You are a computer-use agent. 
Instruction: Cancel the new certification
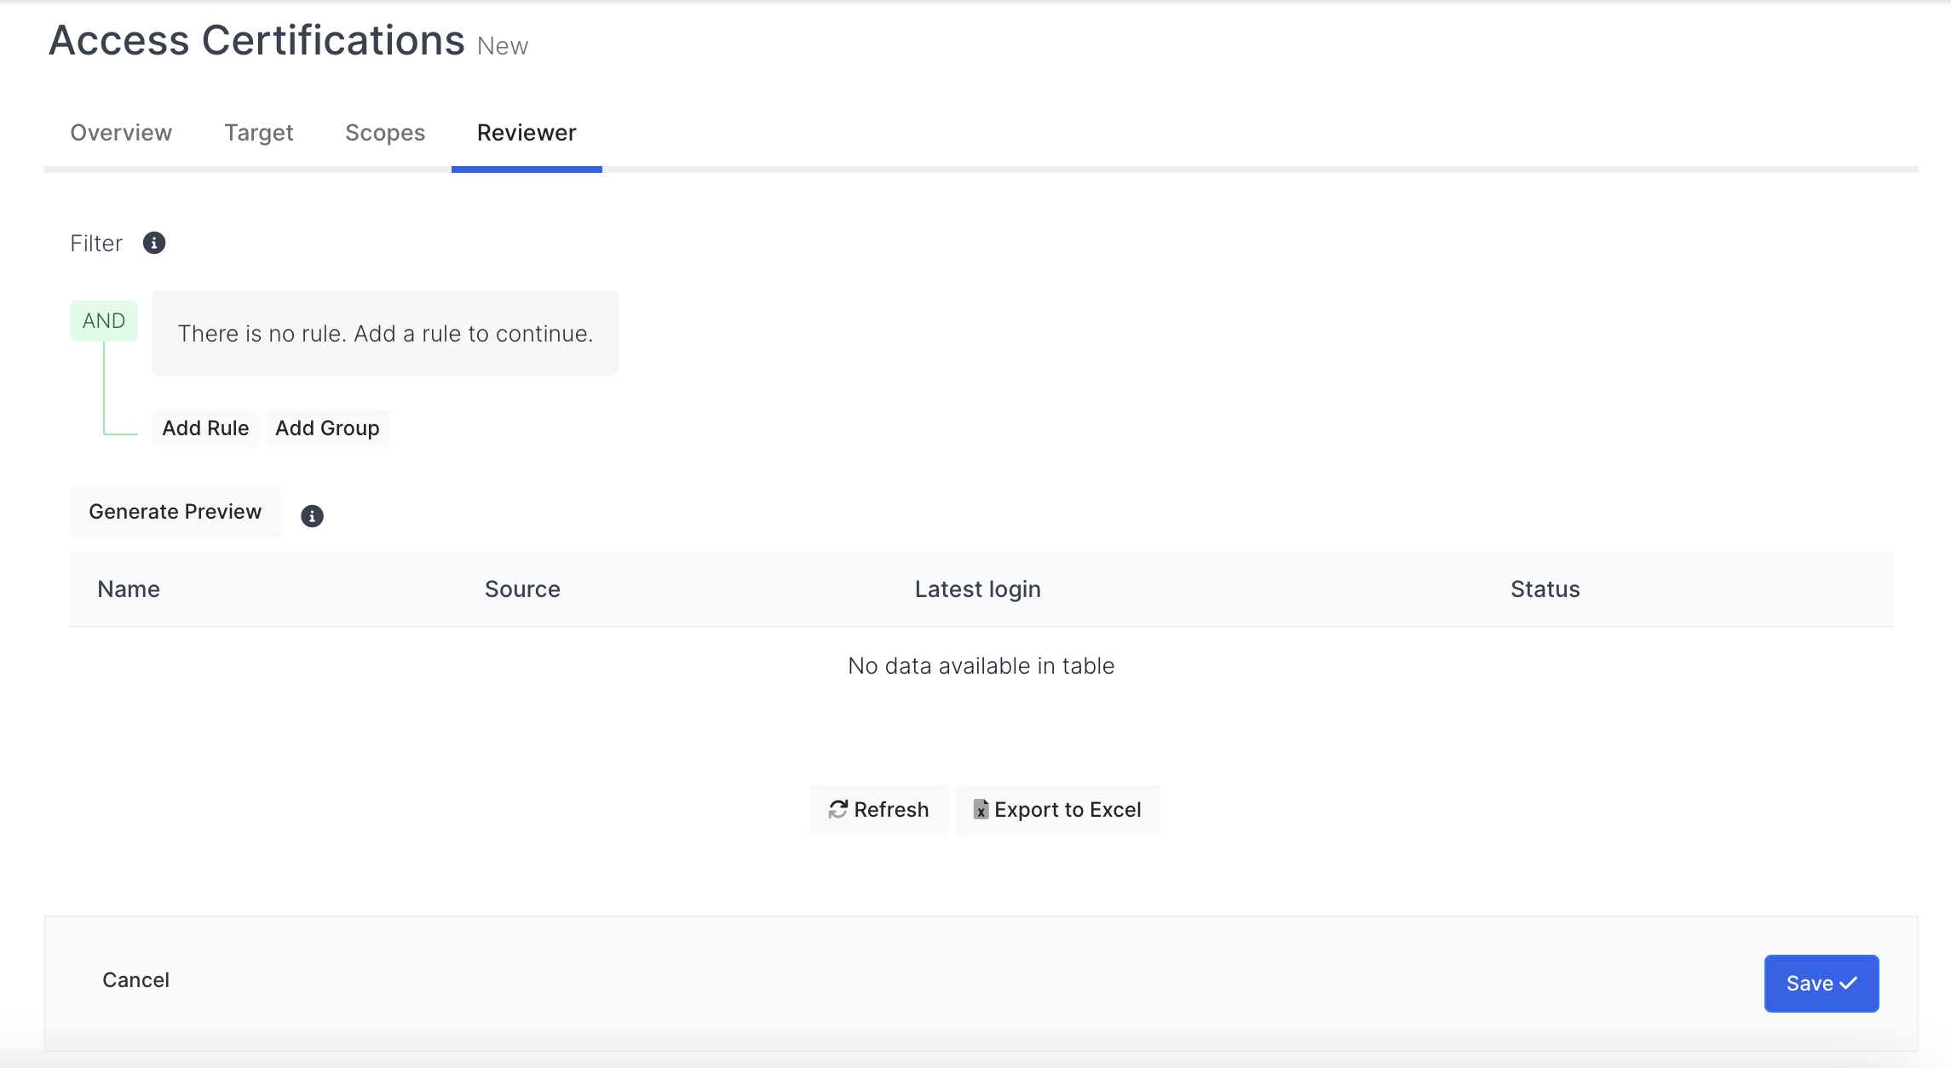135,979
